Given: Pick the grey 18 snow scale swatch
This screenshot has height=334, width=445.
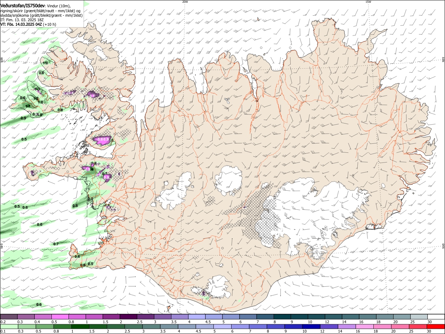Looking at the screenshot, I should (385, 317).
